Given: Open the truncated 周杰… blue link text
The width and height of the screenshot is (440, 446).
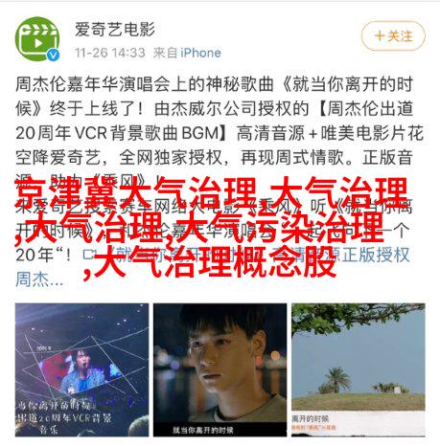Looking at the screenshot, I should point(39,279).
